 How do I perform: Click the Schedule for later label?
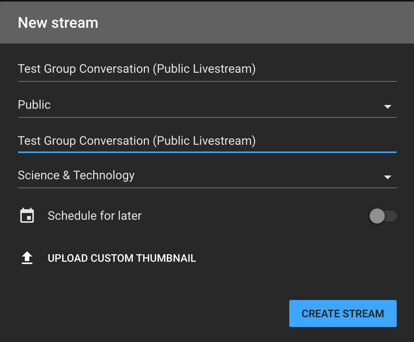(95, 216)
